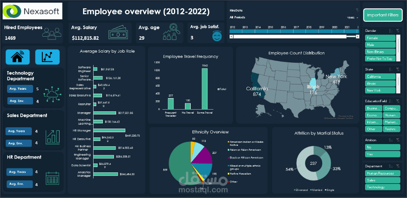Filter by Technology in Department slicer
Screen dimensions: 407x198
[x=383, y=187]
